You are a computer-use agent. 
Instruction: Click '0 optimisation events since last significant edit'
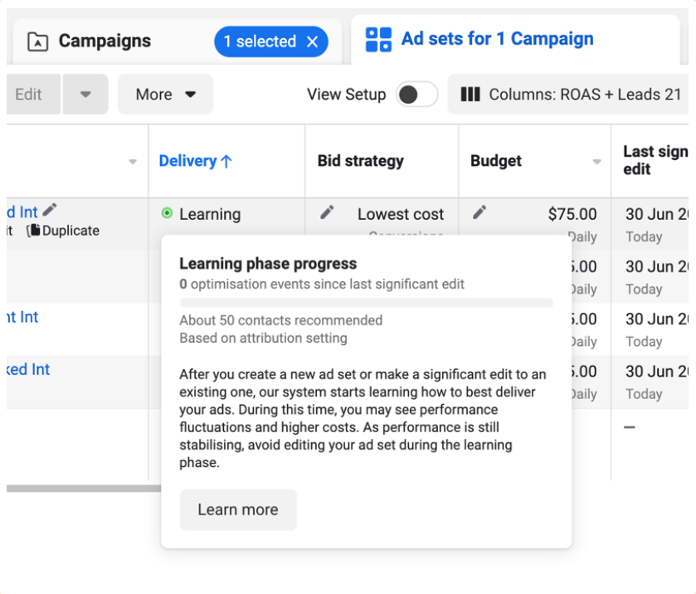point(322,284)
